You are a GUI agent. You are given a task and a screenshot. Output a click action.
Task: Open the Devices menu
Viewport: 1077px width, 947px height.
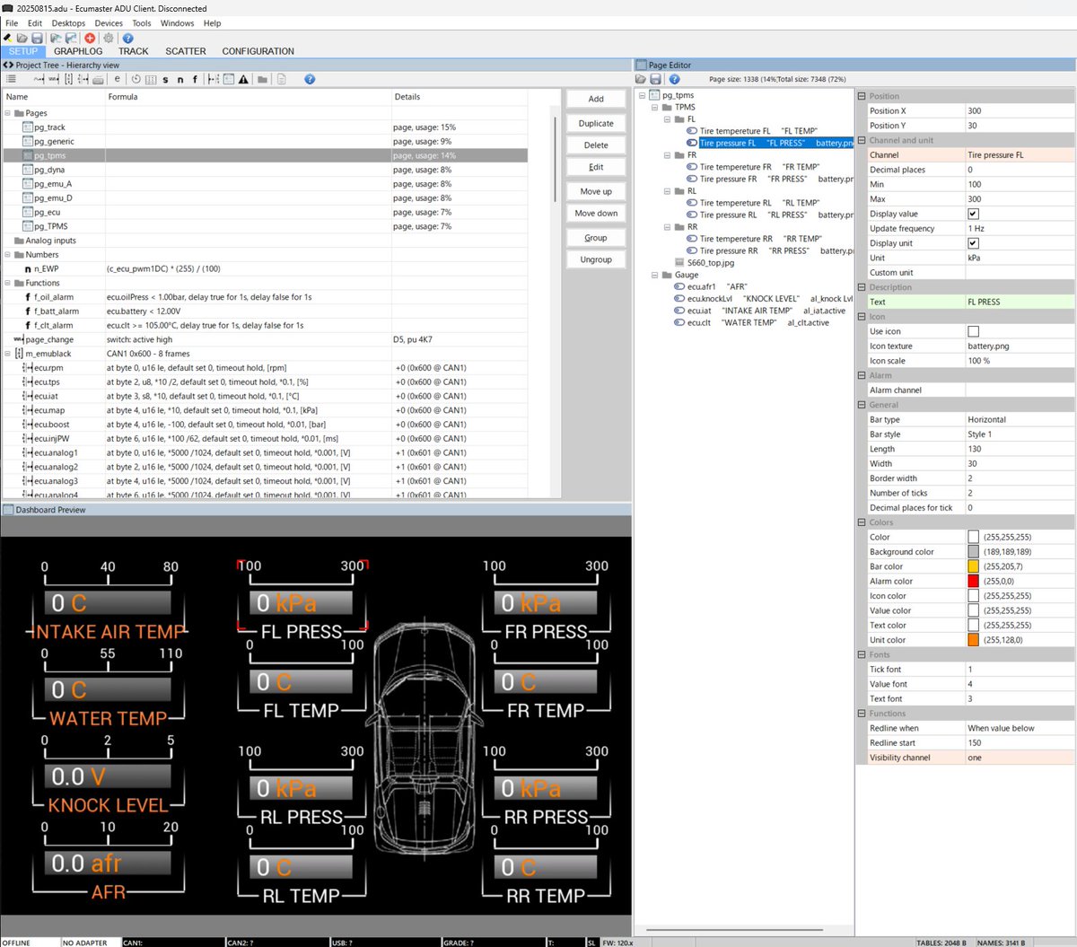(x=109, y=23)
